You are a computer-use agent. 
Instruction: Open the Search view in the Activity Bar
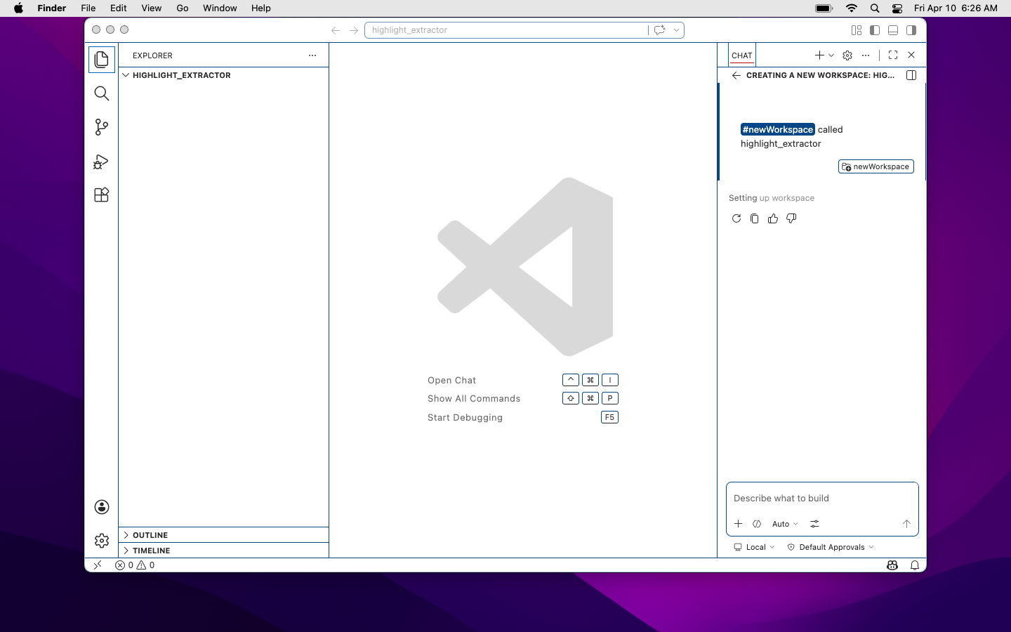point(101,93)
